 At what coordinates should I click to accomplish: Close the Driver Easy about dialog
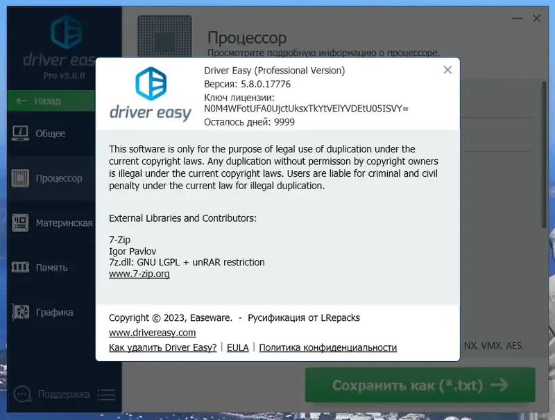pos(447,69)
